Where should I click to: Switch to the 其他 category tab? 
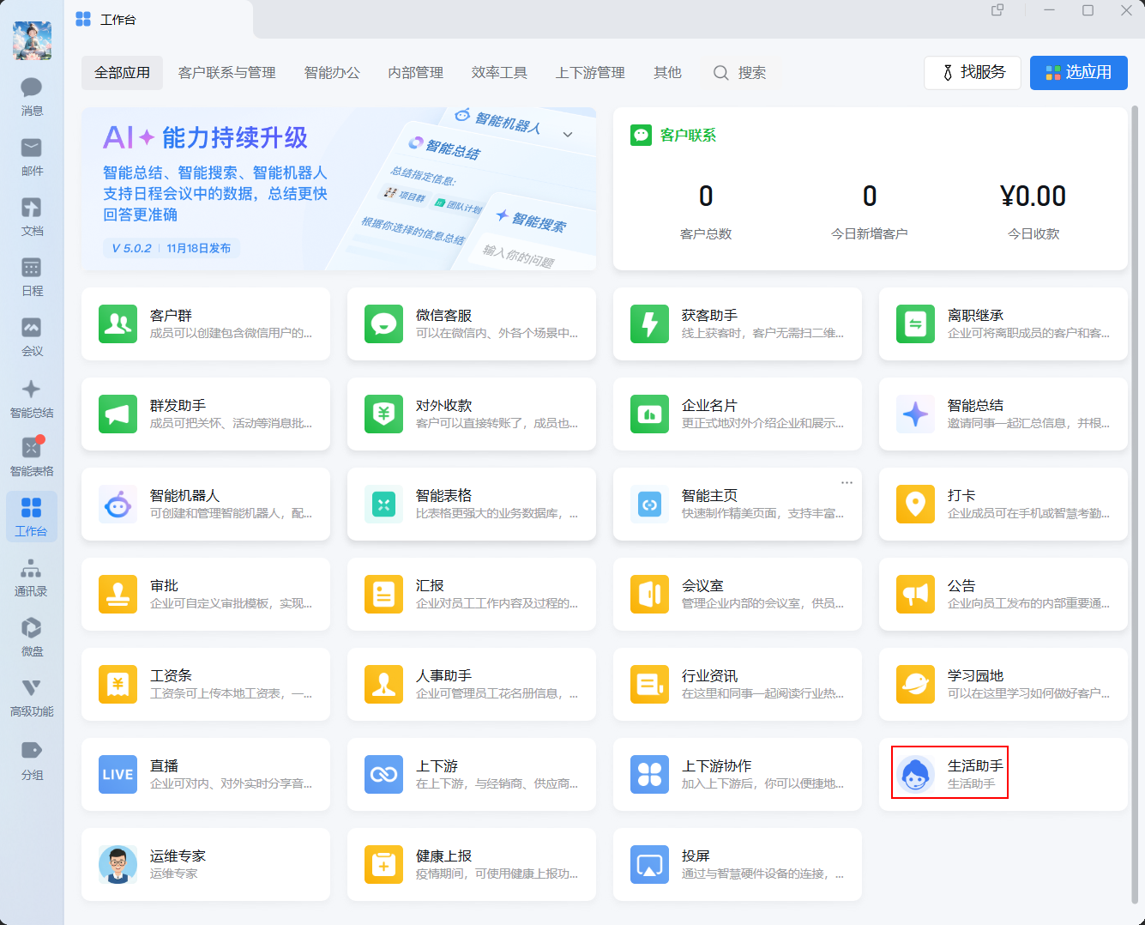(667, 73)
